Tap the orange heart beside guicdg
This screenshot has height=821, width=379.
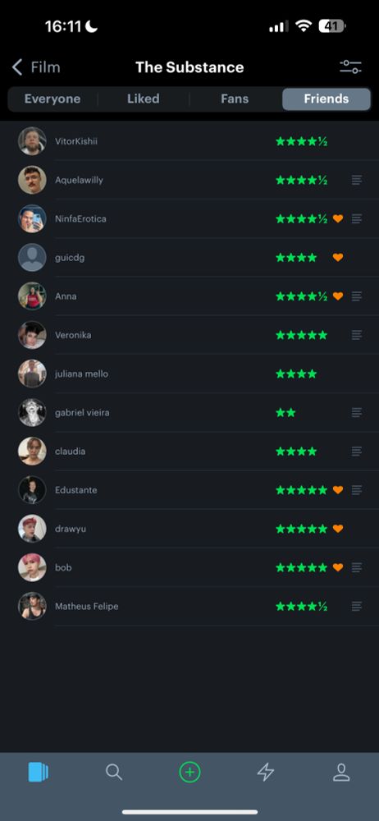point(338,258)
